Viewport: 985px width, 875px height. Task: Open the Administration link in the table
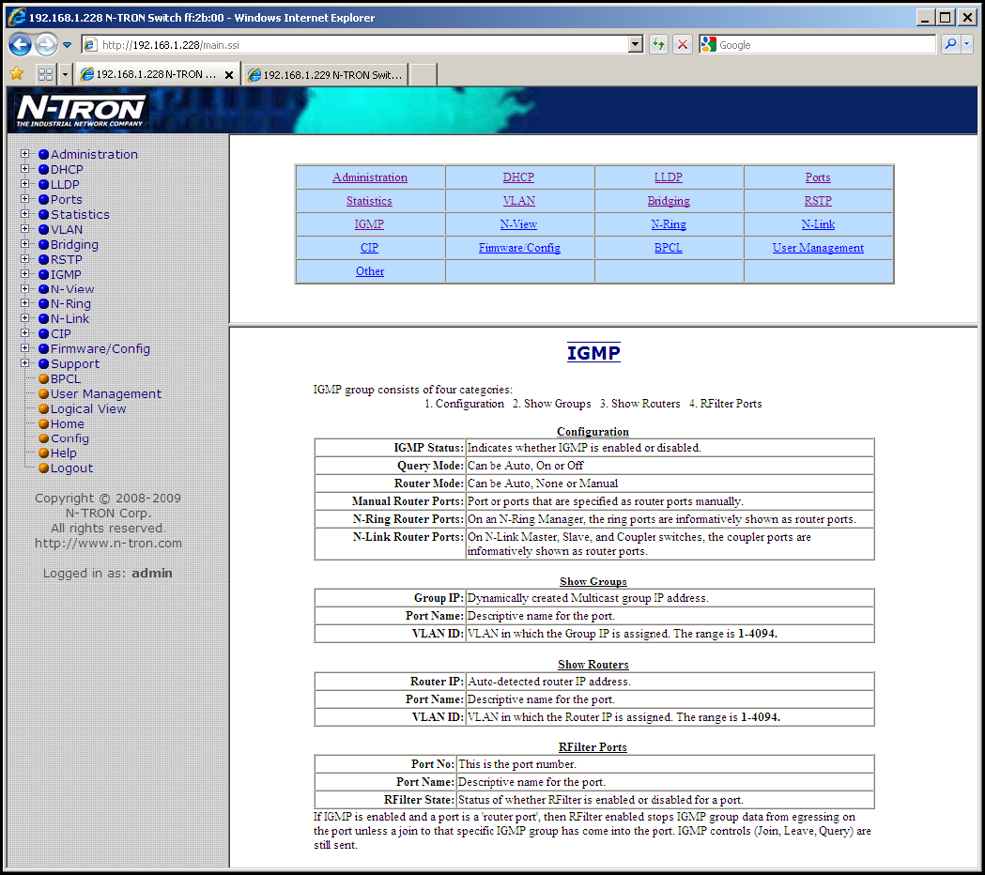(x=370, y=177)
